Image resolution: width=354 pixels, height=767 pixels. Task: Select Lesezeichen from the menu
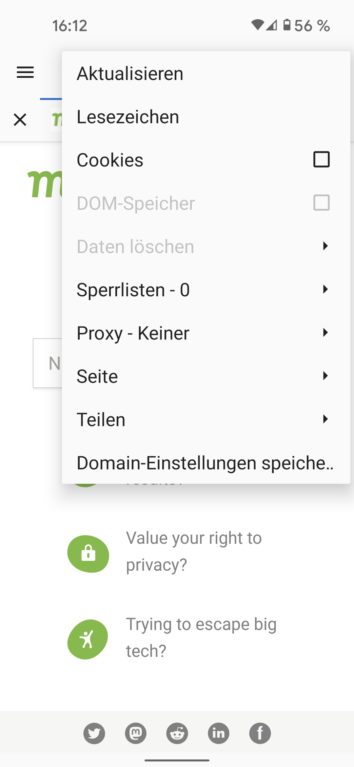[x=128, y=117]
